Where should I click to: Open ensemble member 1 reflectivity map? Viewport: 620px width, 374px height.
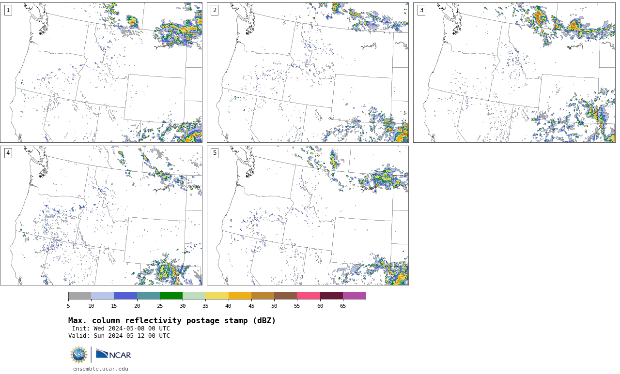(101, 73)
